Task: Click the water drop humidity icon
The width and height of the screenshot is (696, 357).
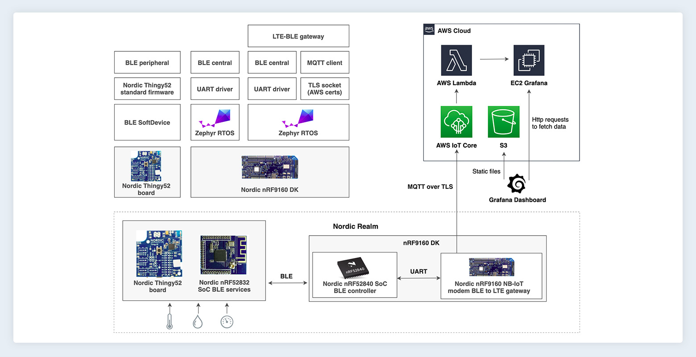Action: click(198, 322)
